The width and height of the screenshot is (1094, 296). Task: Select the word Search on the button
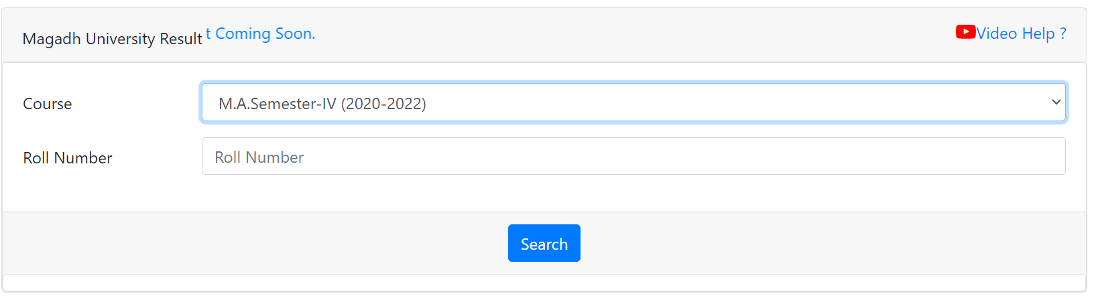[544, 244]
